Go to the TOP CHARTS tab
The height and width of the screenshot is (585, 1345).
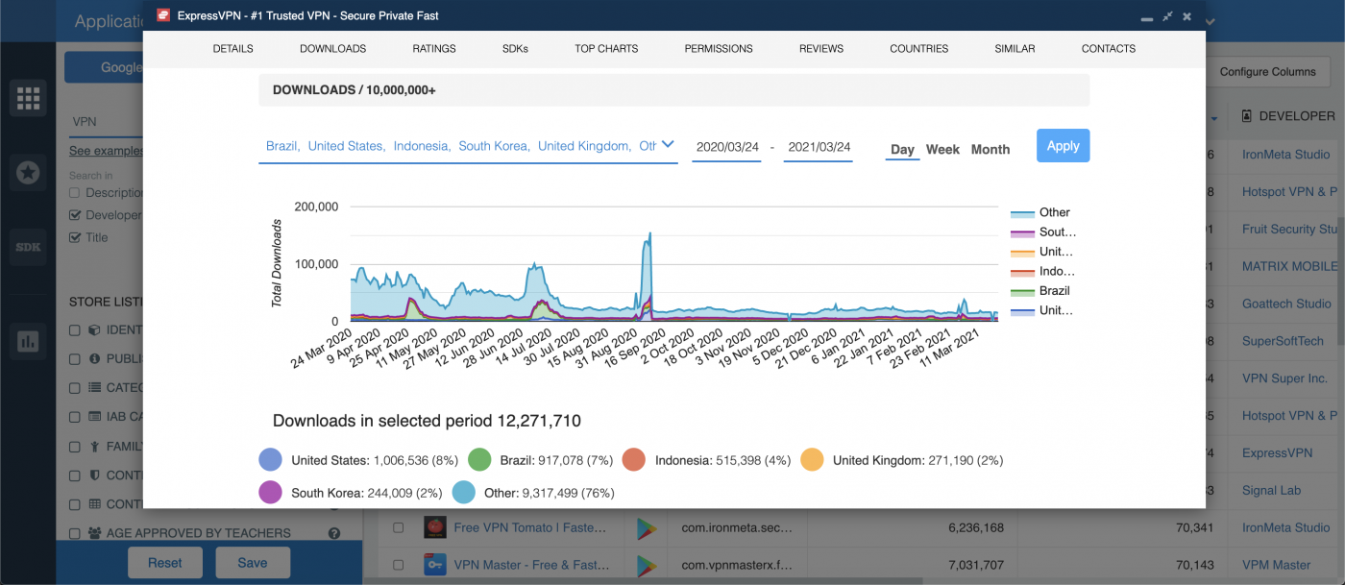[606, 48]
